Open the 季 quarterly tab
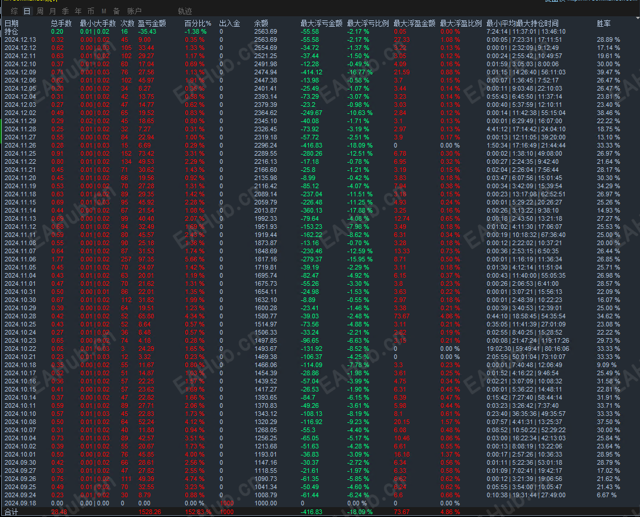640x517 pixels. [65, 11]
